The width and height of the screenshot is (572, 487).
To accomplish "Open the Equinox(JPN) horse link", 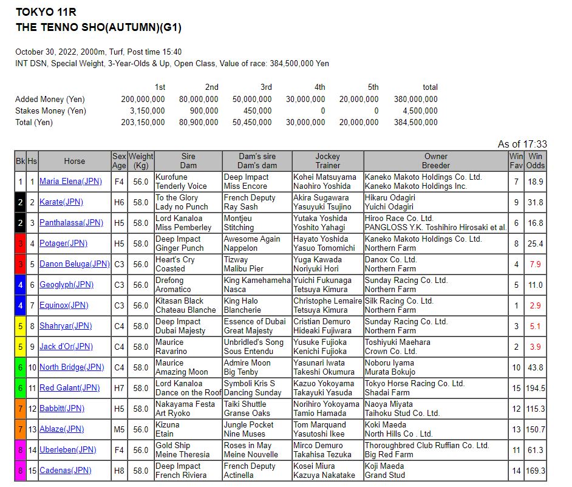I will point(64,305).
